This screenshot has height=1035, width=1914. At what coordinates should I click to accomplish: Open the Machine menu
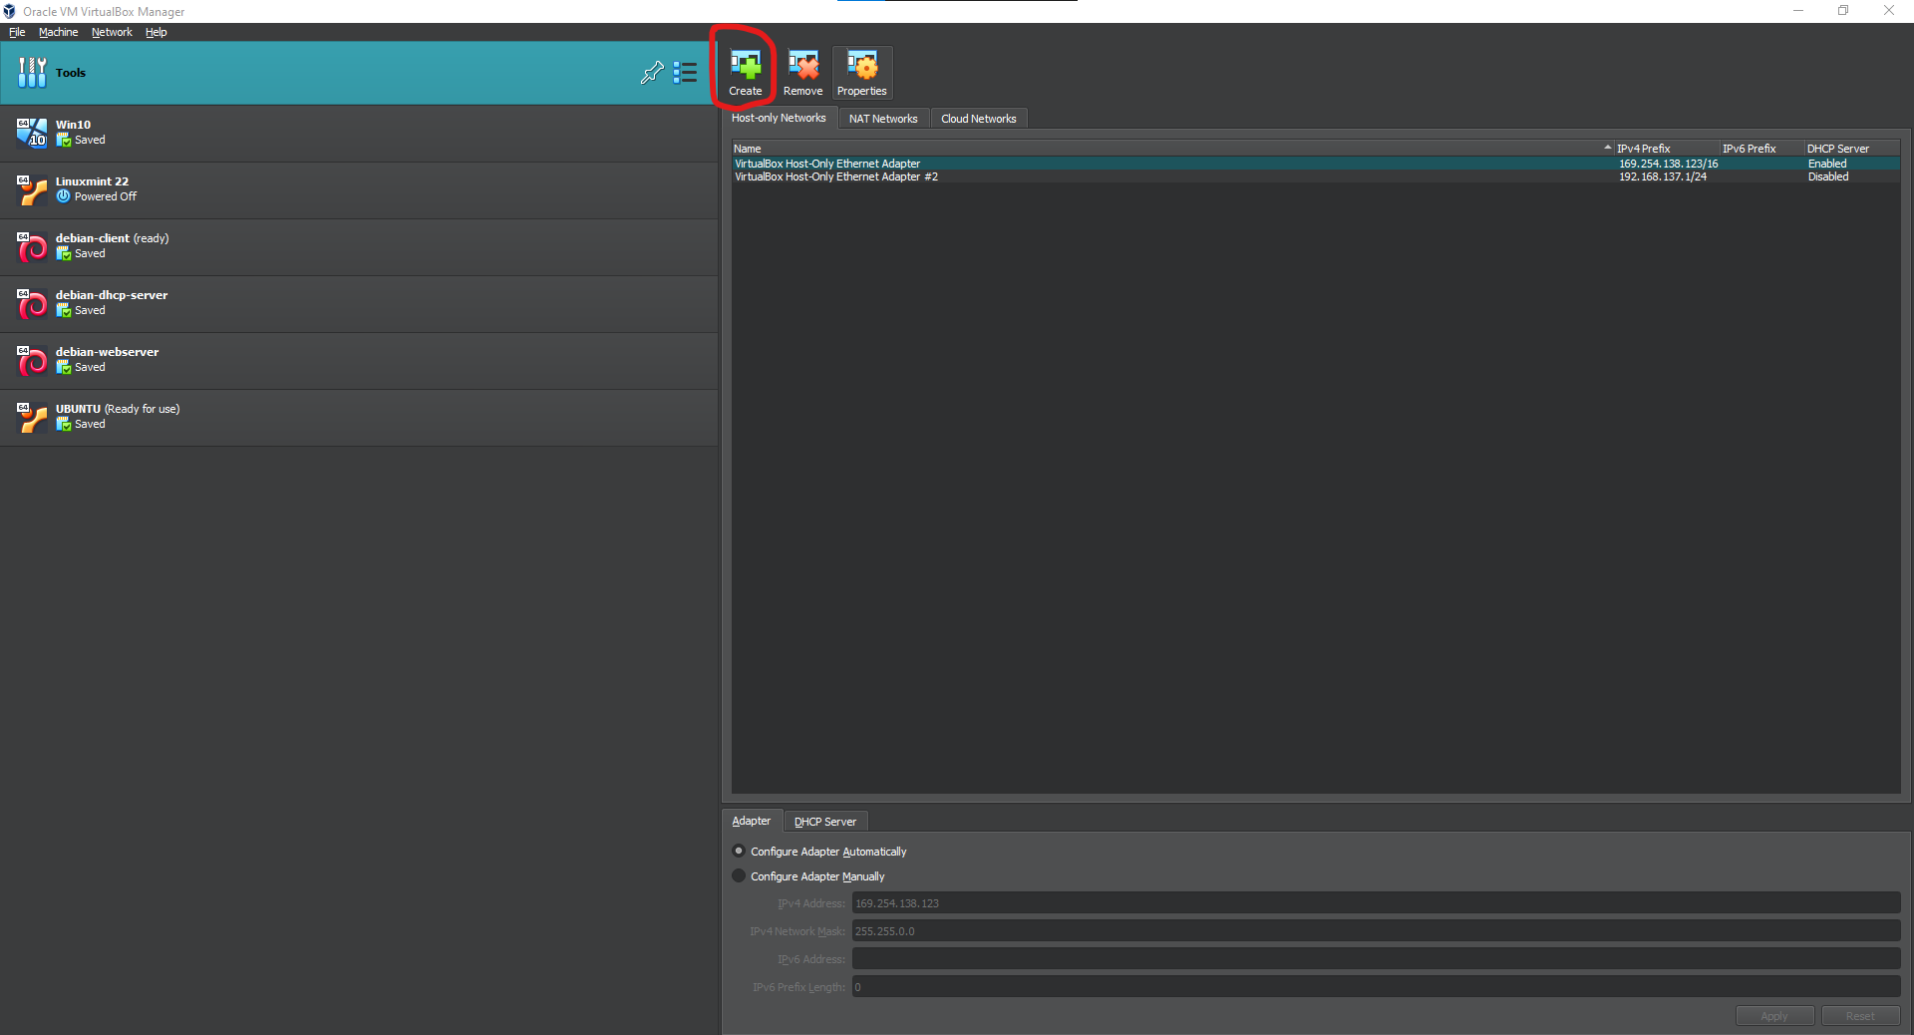tap(58, 32)
